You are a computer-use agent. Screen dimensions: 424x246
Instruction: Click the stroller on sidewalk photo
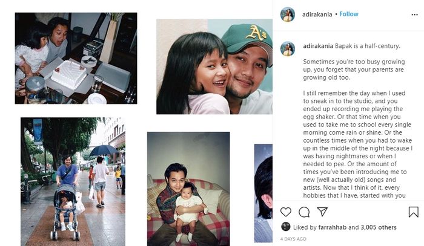tap(73, 181)
